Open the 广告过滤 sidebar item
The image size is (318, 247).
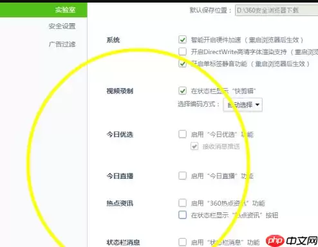click(x=62, y=44)
